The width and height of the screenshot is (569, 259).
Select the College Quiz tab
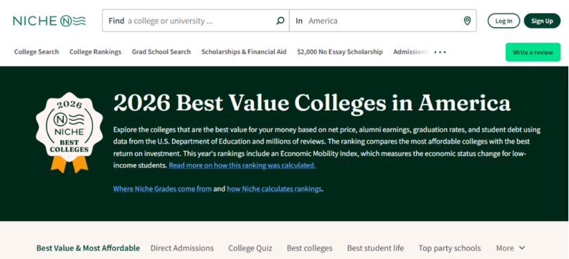(x=250, y=248)
